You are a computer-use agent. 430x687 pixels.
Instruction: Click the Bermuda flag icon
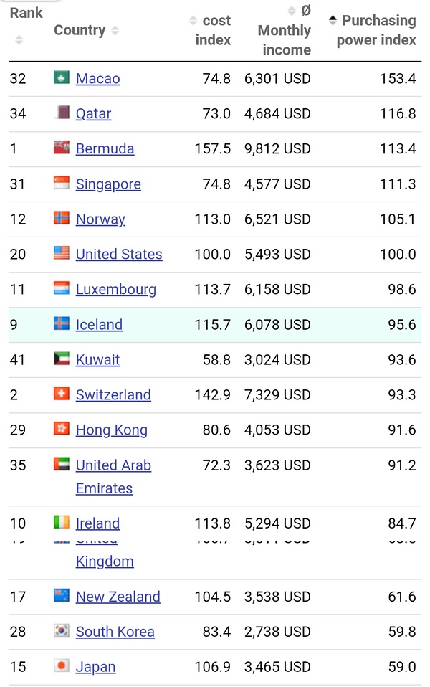(62, 148)
